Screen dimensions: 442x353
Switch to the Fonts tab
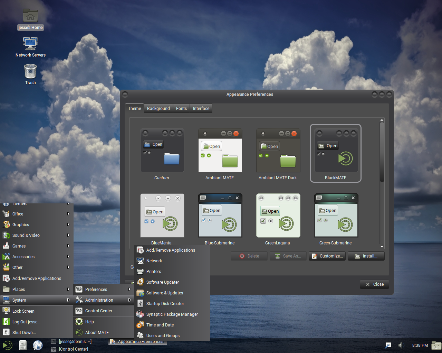[181, 108]
